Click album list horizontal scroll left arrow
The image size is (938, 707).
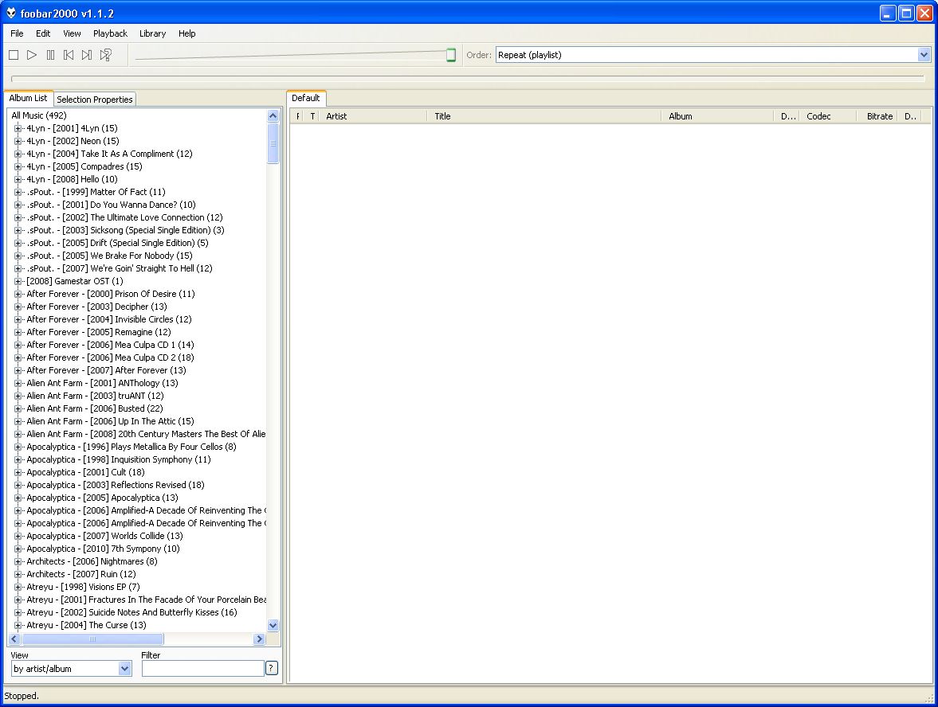coord(15,639)
